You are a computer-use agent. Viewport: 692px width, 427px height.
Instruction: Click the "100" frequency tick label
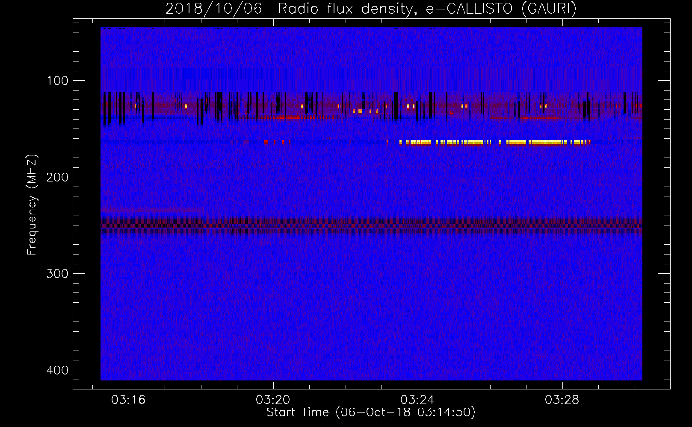coord(57,81)
